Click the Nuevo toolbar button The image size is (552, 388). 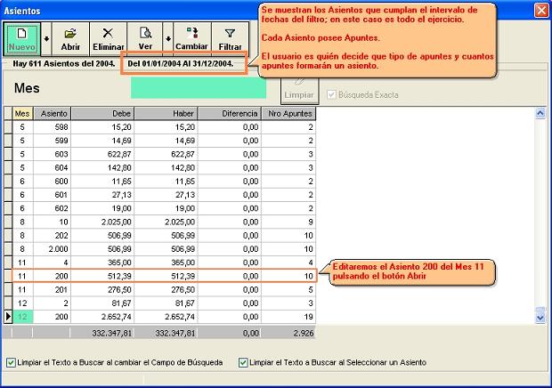point(22,39)
